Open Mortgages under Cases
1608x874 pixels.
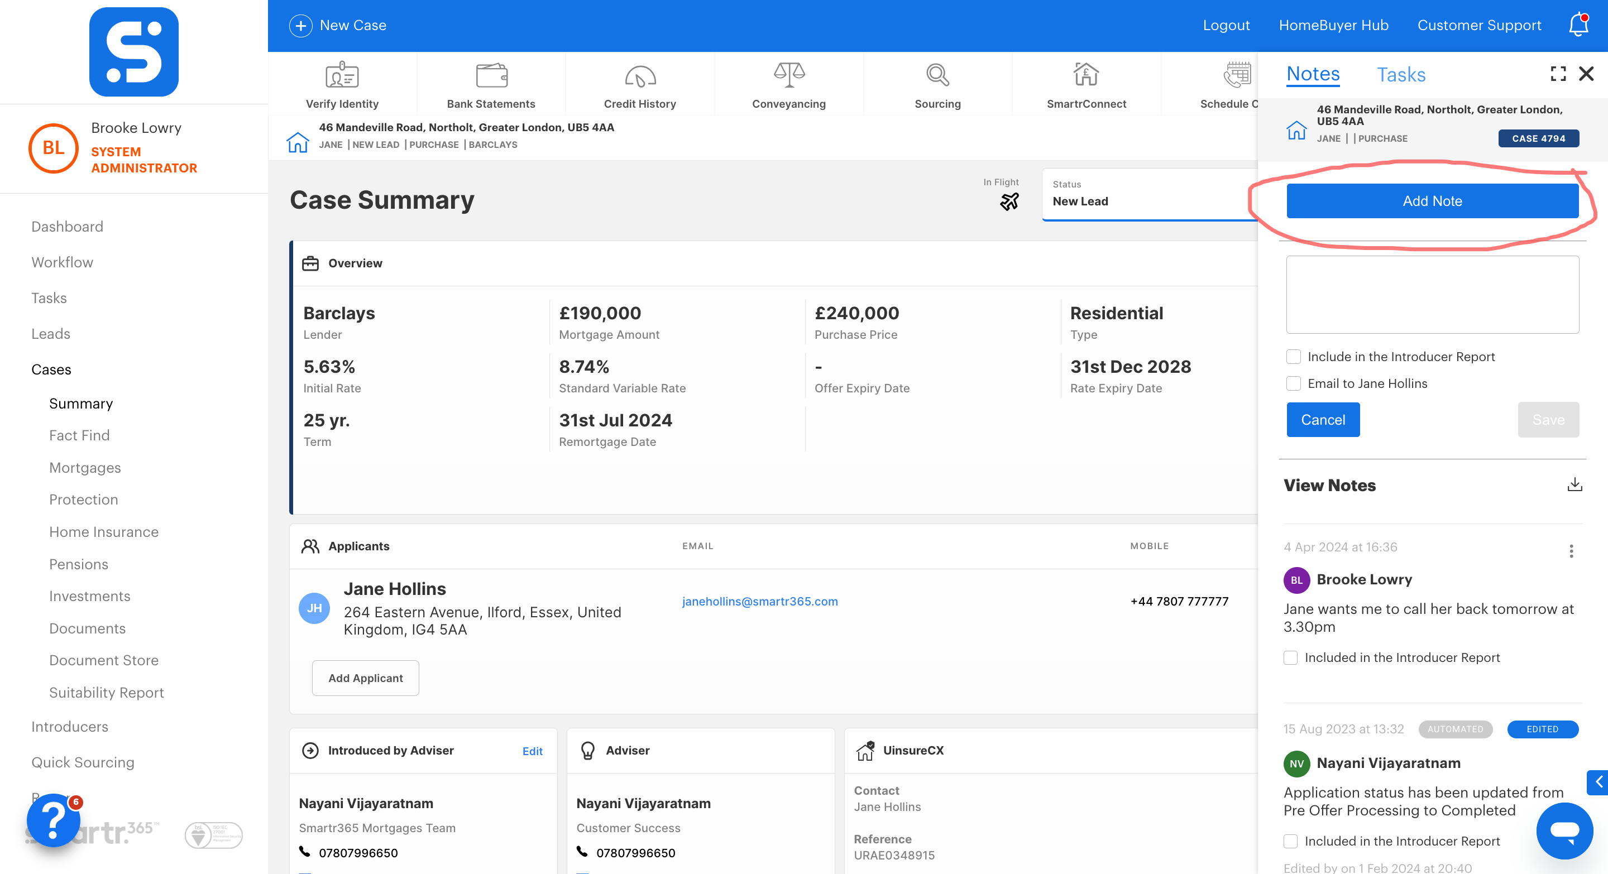(x=85, y=468)
